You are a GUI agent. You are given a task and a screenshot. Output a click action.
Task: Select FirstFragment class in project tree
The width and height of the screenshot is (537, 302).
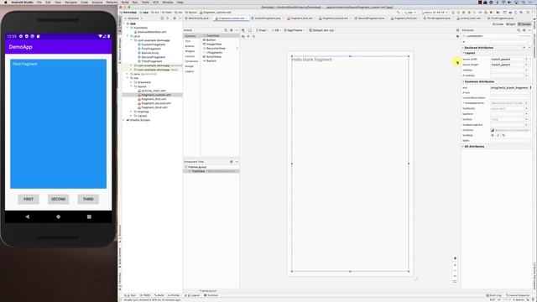coord(151,49)
